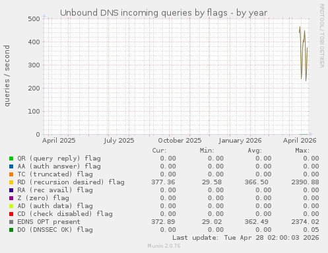Screen dimensions: 328x253
Task: Click the 'AA (auth answer) flag' legend label
Action: 59,166
